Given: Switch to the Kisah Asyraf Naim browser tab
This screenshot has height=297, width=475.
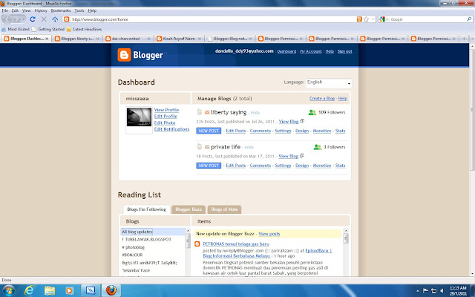Looking at the screenshot, I should point(180,39).
